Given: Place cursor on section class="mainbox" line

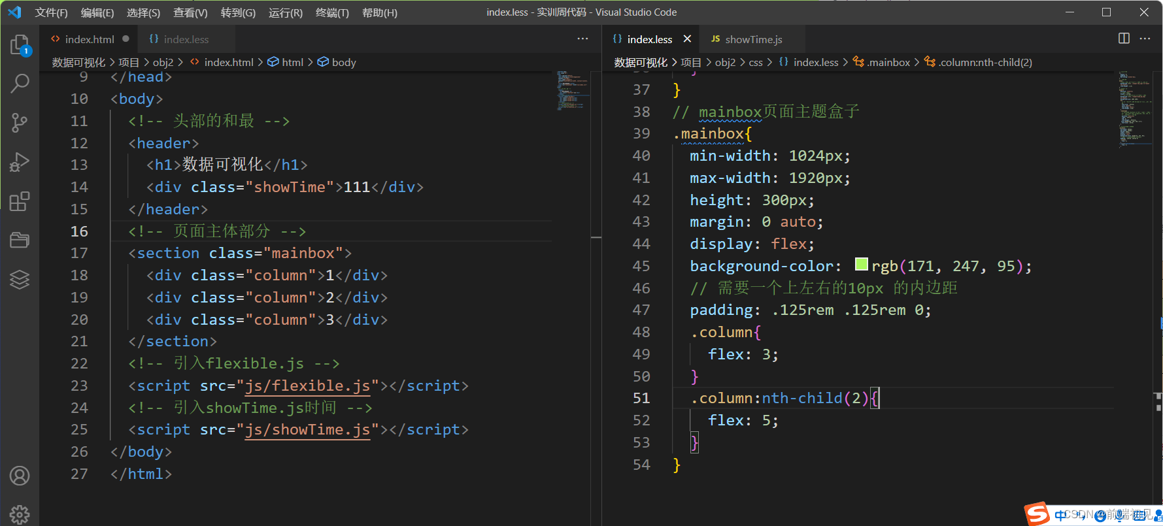Looking at the screenshot, I should pyautogui.click(x=240, y=253).
